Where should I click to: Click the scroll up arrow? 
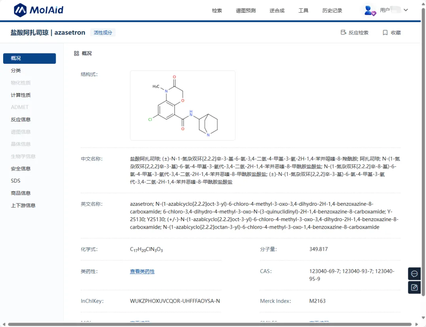423,4
